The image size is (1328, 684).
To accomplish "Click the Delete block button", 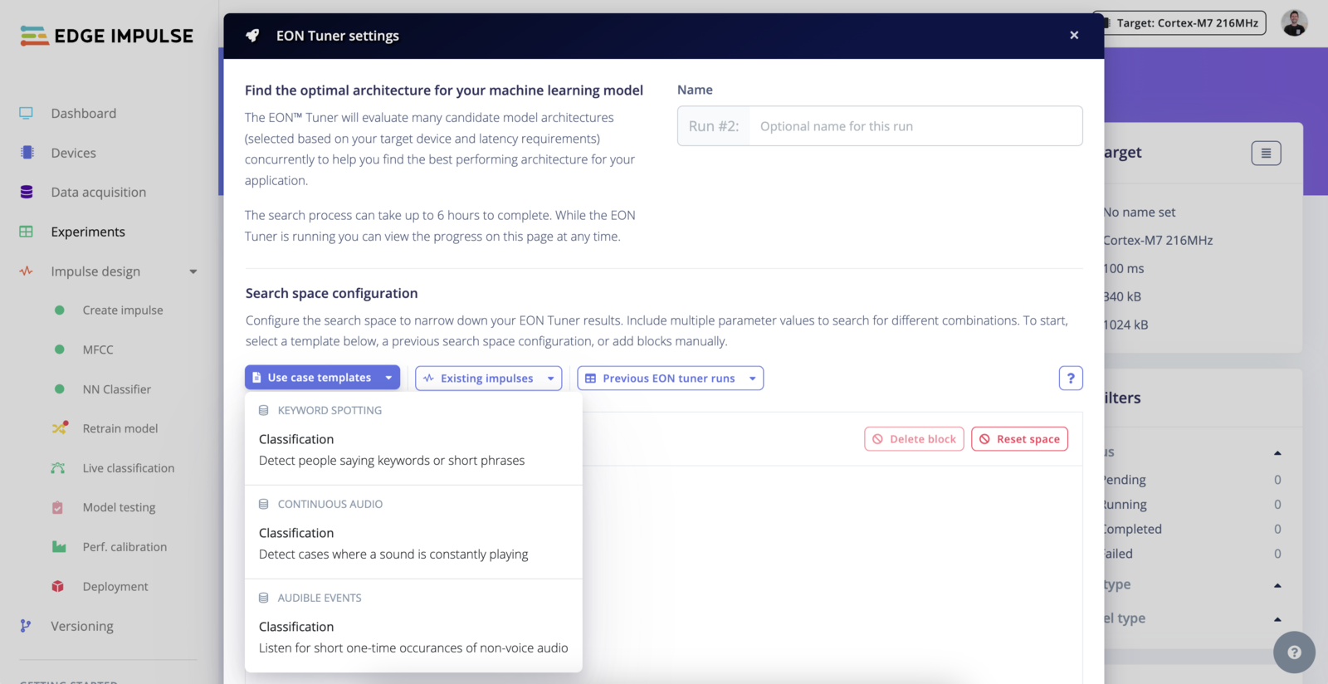I will pos(914,439).
